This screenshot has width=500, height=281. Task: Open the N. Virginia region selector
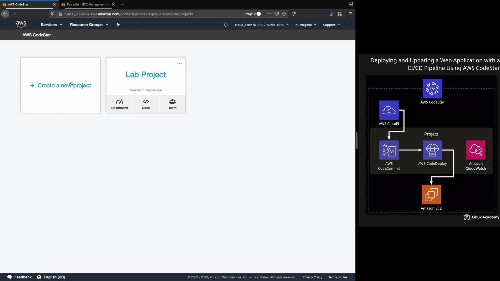(305, 25)
